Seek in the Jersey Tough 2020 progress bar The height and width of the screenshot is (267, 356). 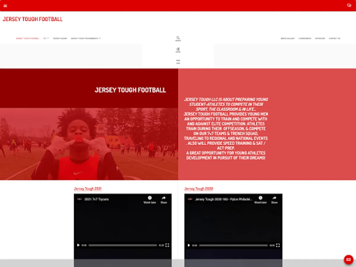233,245
